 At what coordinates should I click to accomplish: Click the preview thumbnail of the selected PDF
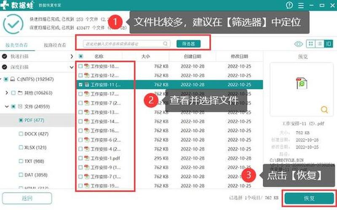302,83
